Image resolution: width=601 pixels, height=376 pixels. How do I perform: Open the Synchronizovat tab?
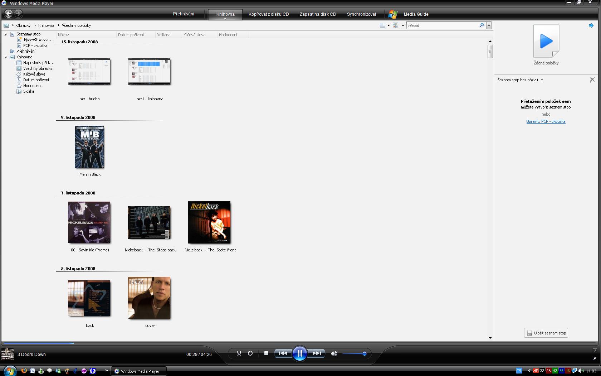click(x=361, y=14)
